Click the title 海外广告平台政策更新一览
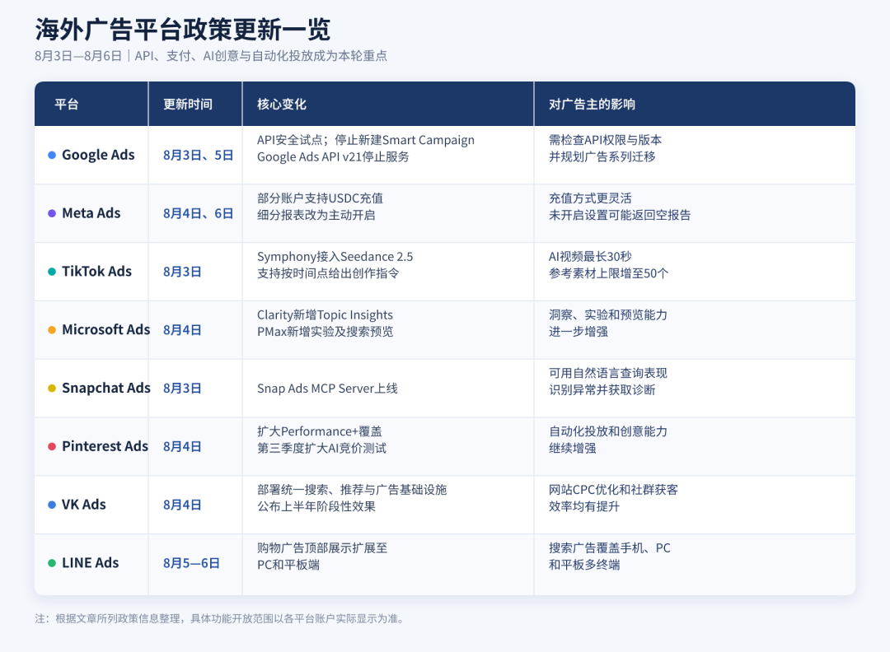 182,30
